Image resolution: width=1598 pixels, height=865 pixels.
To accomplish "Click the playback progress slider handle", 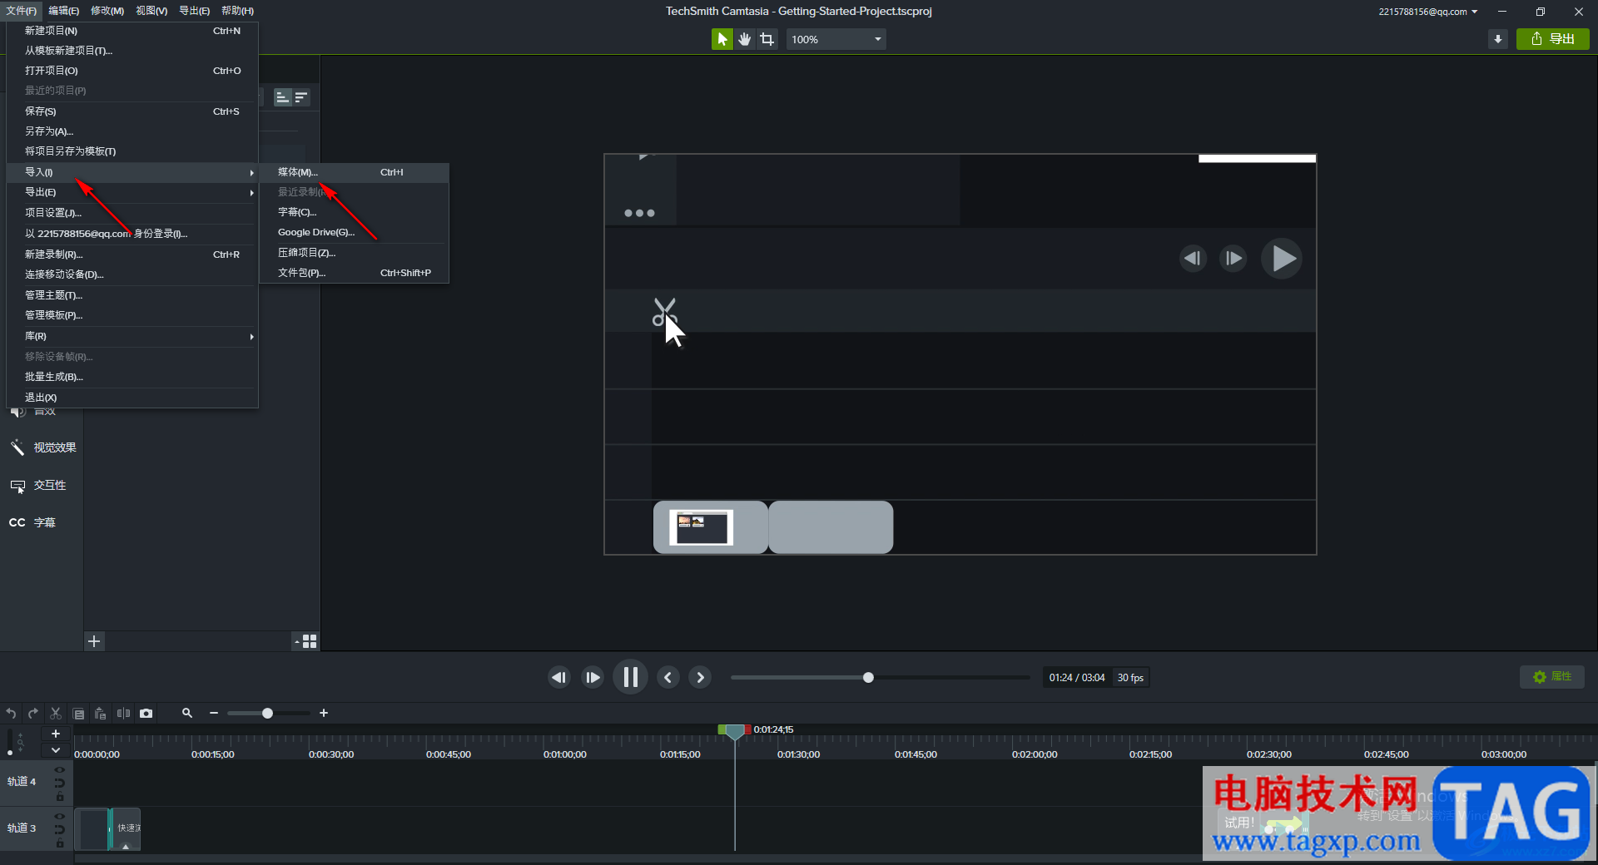I will point(868,678).
